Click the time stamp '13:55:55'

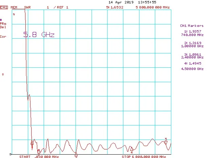(x=147, y=2)
